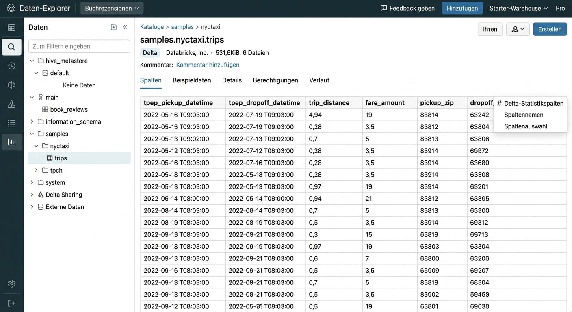Click the Feedback geben text link

point(412,8)
